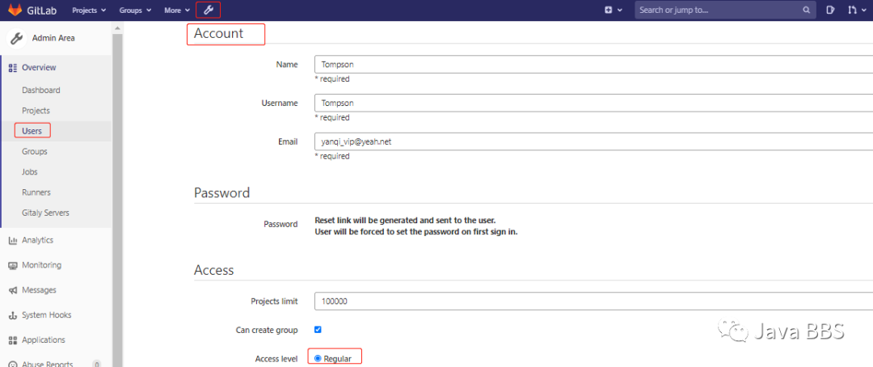
Task: Toggle the Can create group checkbox
Action: pos(318,330)
